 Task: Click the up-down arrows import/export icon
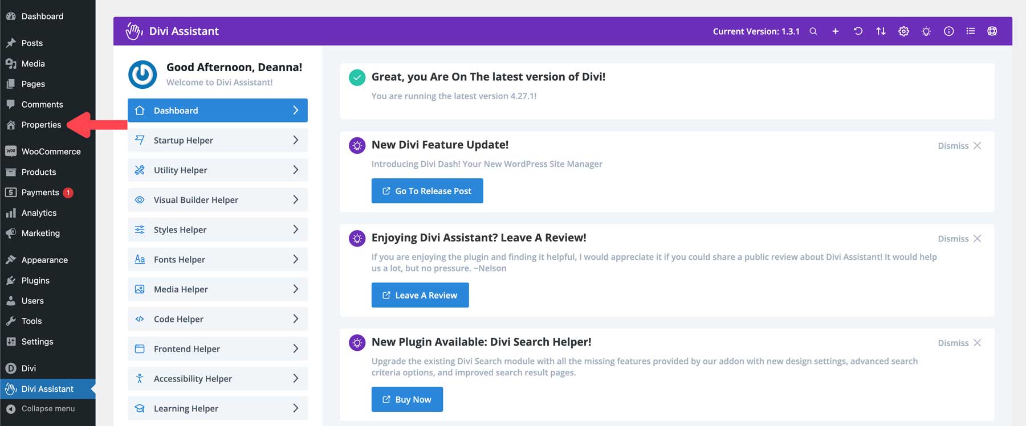click(881, 31)
